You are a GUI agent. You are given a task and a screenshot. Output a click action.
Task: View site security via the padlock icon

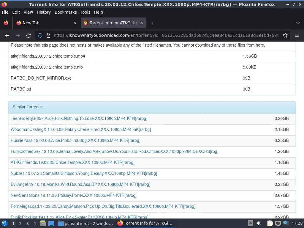point(48,36)
